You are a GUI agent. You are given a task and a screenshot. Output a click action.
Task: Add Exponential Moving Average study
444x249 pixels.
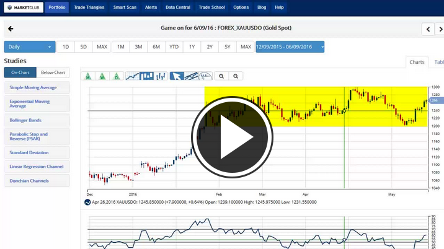coord(37,103)
